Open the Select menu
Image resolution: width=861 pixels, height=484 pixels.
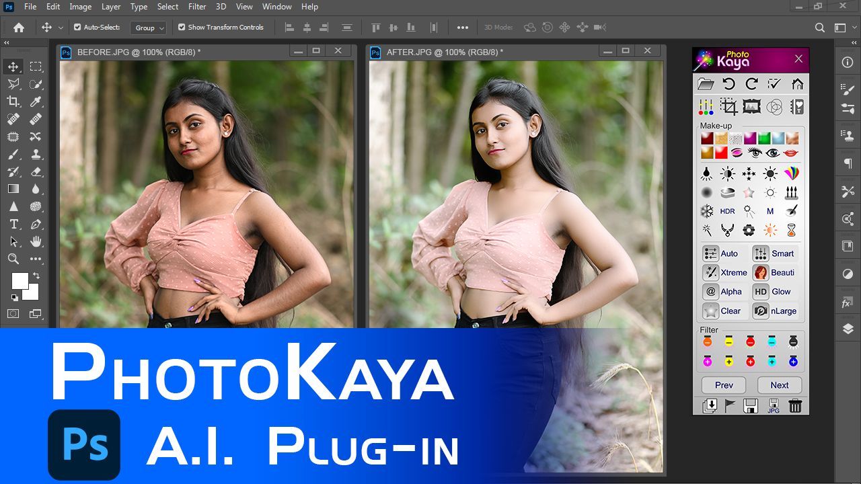tap(167, 7)
